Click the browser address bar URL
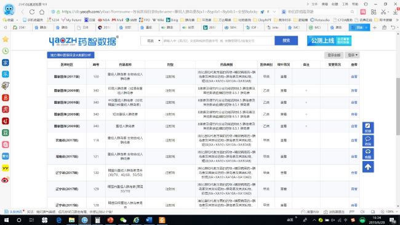Screen dimensions: 400x225 pyautogui.click(x=159, y=12)
